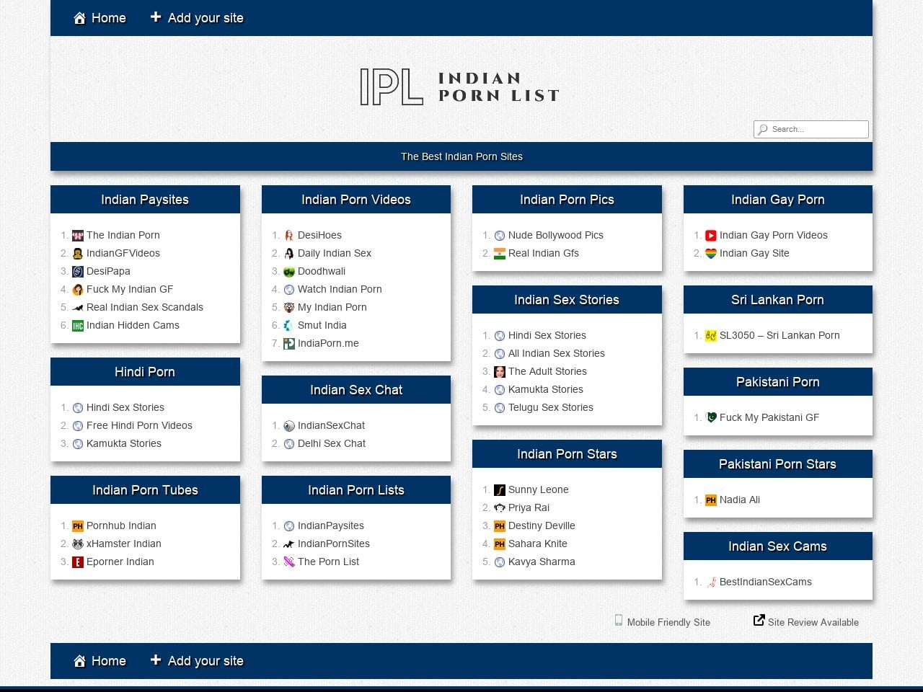Click the IPL Indian Porn List logo
This screenshot has height=692, width=923.
tap(460, 87)
